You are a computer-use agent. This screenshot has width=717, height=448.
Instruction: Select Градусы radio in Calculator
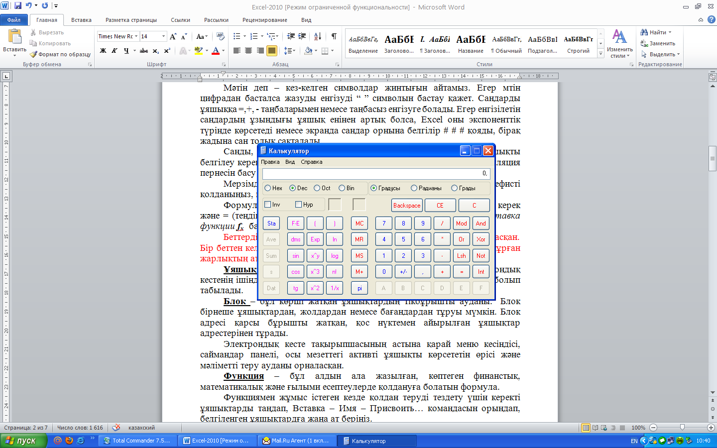(x=373, y=188)
